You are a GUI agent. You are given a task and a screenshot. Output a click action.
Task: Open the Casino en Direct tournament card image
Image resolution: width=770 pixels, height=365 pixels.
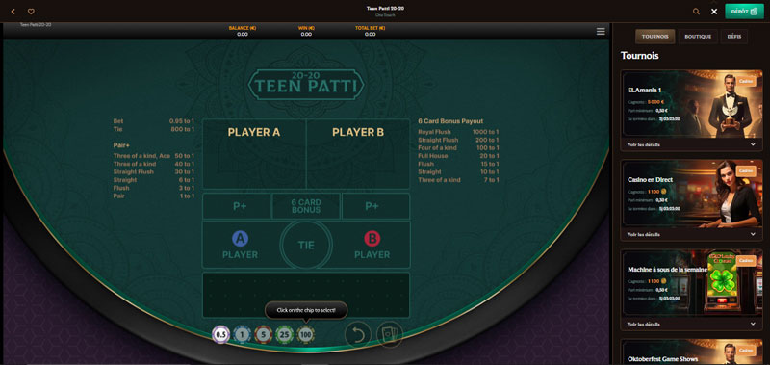(x=692, y=193)
